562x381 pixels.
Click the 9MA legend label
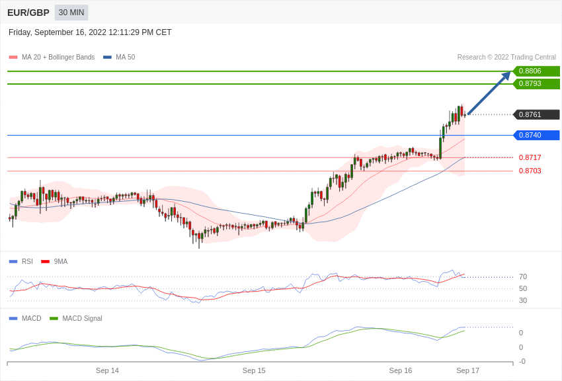[61, 262]
